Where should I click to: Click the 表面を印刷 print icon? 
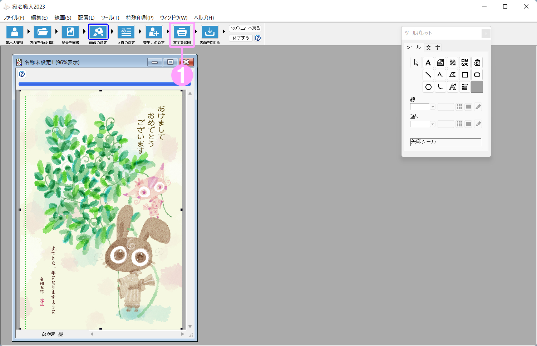pos(182,32)
